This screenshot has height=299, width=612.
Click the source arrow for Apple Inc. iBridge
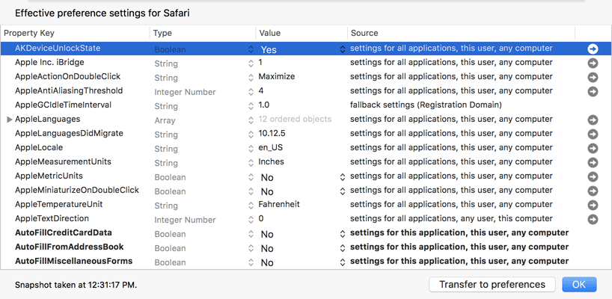pyautogui.click(x=593, y=63)
